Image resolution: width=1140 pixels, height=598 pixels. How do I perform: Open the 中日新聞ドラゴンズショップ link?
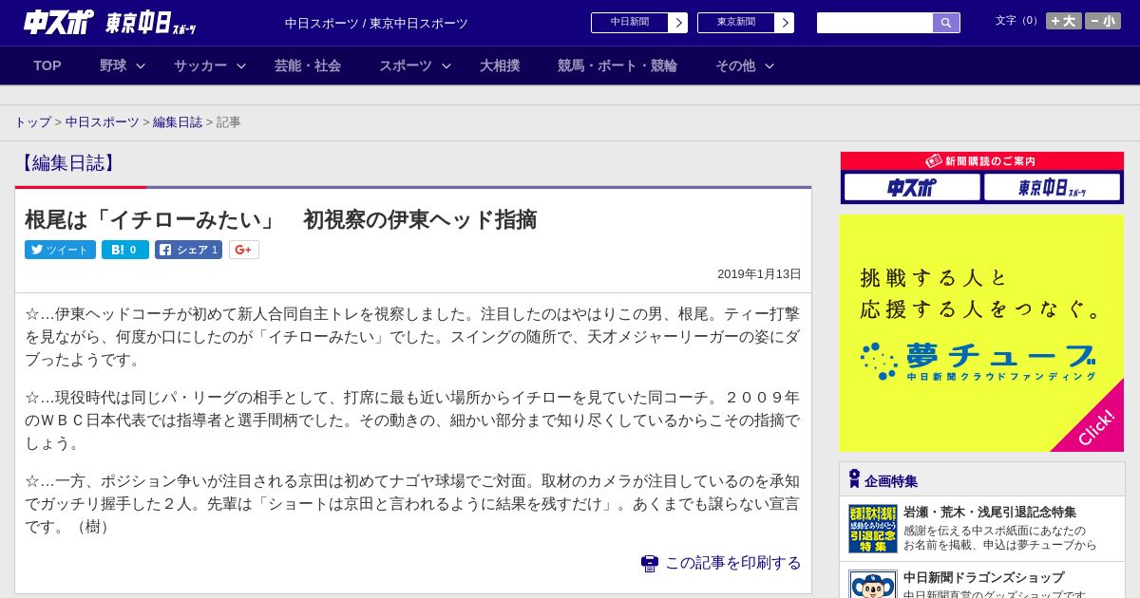pos(983,577)
